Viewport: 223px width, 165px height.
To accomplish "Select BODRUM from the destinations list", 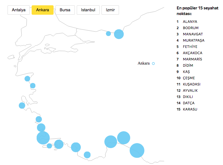I will tap(190, 28).
